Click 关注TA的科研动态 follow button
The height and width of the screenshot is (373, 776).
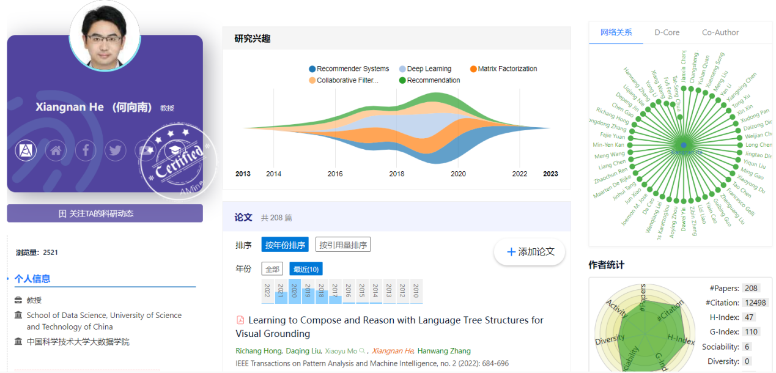pos(105,213)
